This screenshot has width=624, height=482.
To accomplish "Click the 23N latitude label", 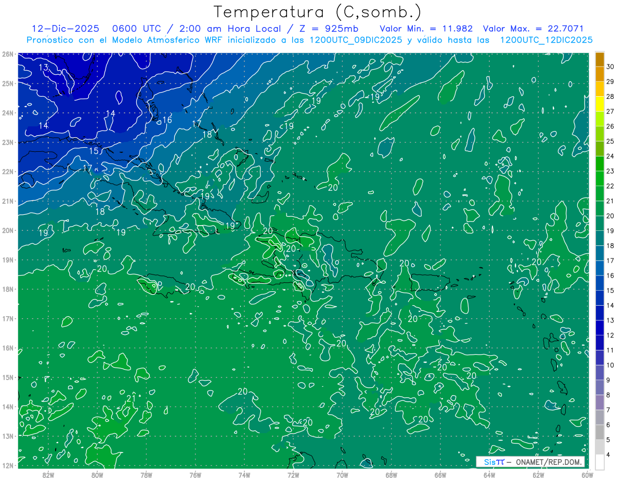I will pyautogui.click(x=7, y=142).
